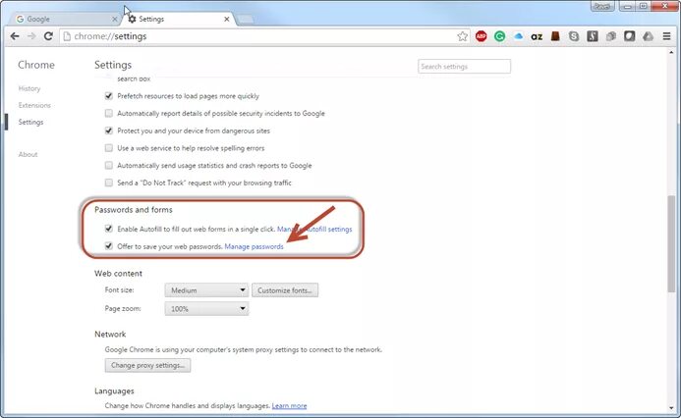
Task: Open the Page zoom dropdown
Action: tap(206, 309)
